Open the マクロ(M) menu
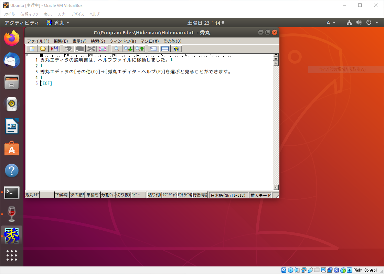The height and width of the screenshot is (274, 384). pos(150,41)
